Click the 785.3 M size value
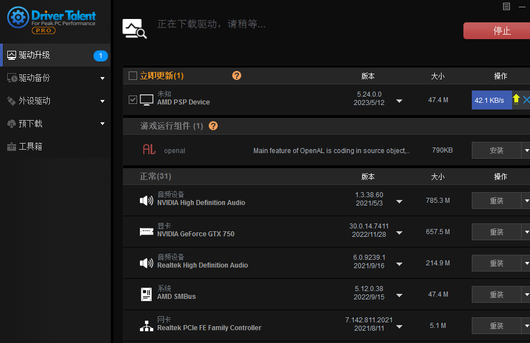The height and width of the screenshot is (343, 530). tap(438, 201)
